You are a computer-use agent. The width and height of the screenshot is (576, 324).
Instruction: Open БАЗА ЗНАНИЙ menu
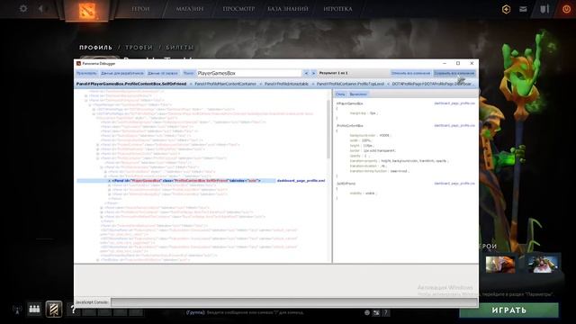[288, 9]
